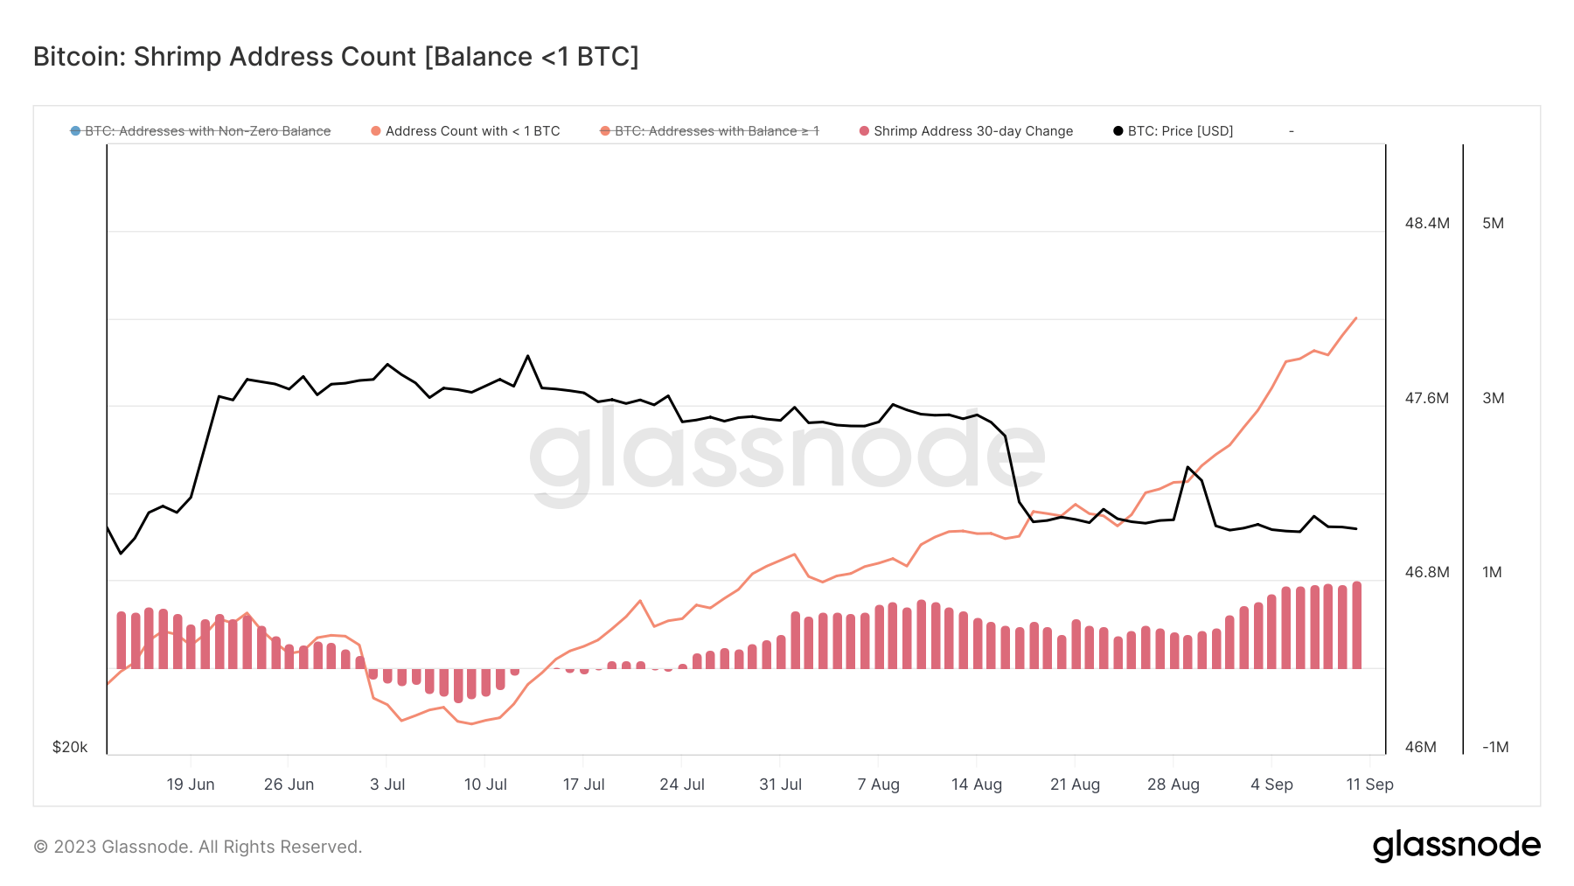
Task: Click the '46M' axis value
Action: click(1421, 747)
